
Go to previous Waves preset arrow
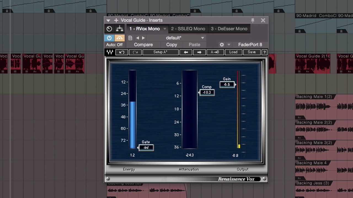click(186, 52)
